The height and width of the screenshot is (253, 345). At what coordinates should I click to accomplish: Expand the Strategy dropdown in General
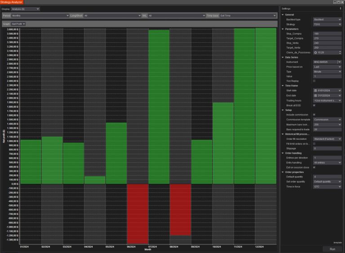(327, 24)
